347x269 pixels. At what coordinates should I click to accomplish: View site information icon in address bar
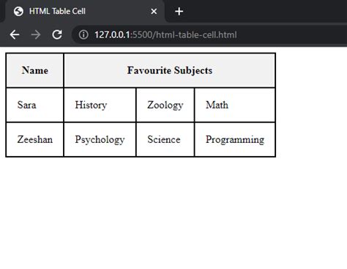click(83, 34)
